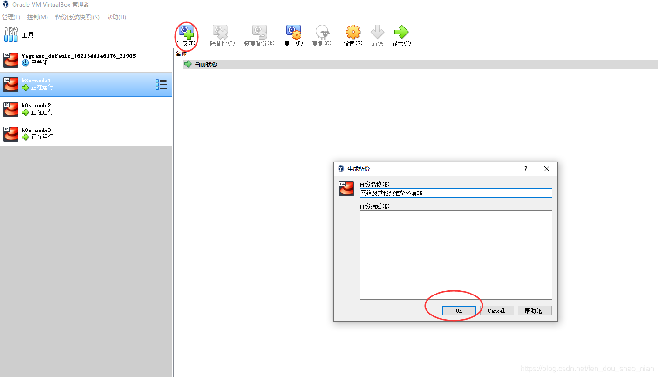Click the 备份描述 description text area
658x377 pixels.
click(x=456, y=255)
